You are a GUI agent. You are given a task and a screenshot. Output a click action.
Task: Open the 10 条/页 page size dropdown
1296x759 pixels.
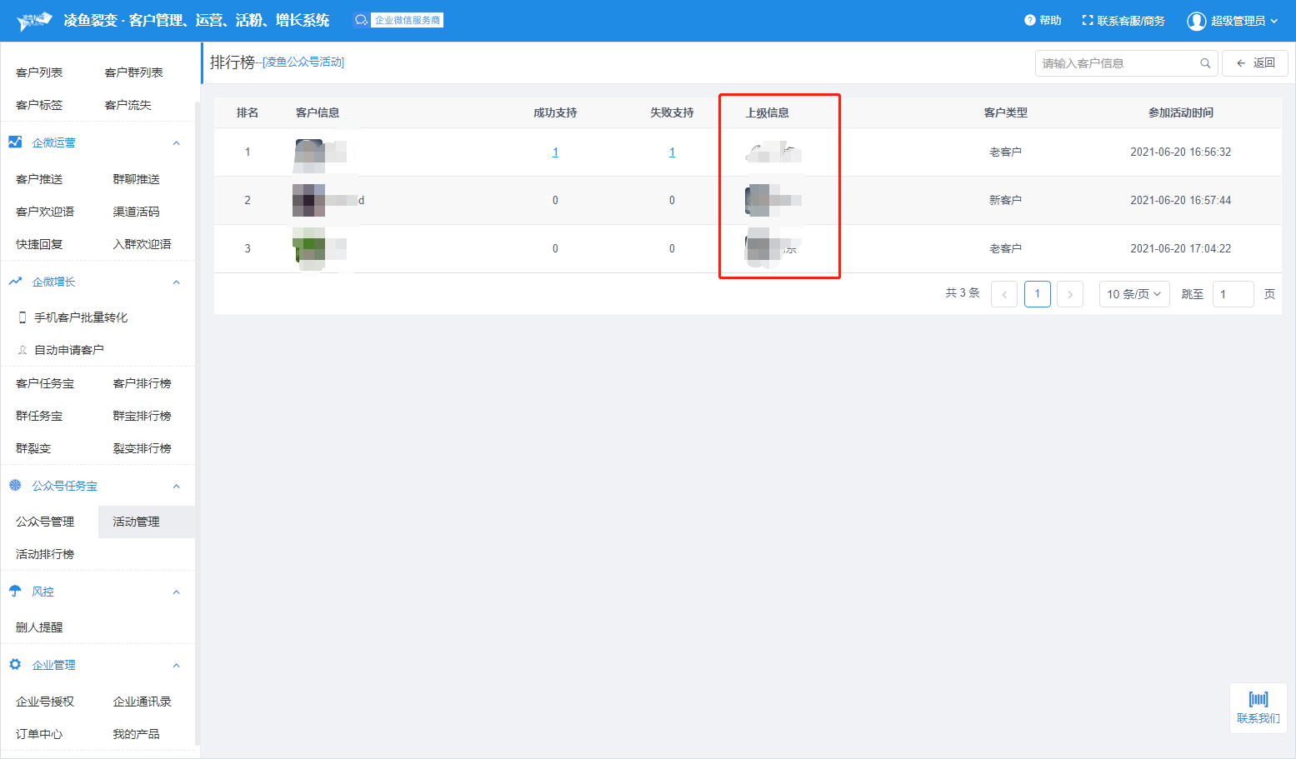click(x=1133, y=294)
